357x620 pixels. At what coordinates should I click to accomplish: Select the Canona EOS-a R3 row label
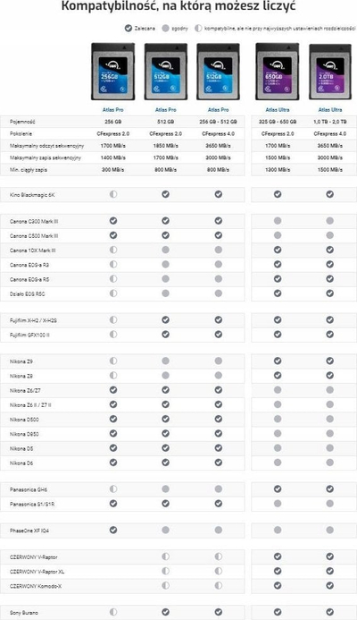coord(29,265)
